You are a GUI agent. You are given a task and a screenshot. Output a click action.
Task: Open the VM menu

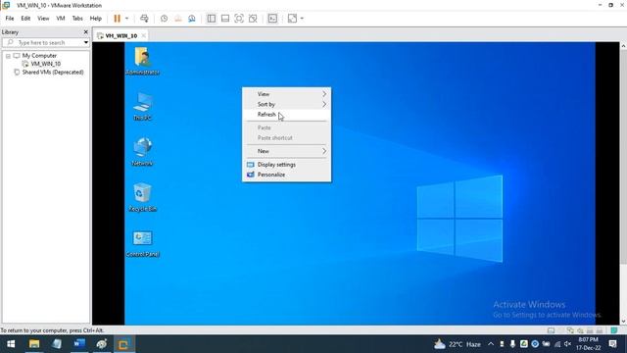click(x=61, y=19)
